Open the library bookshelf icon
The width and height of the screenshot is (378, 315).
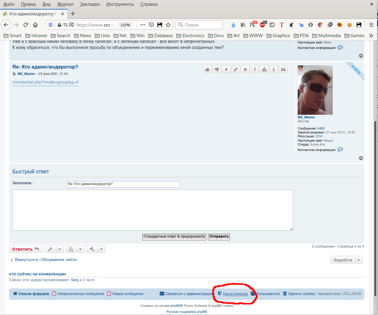[x=243, y=25]
